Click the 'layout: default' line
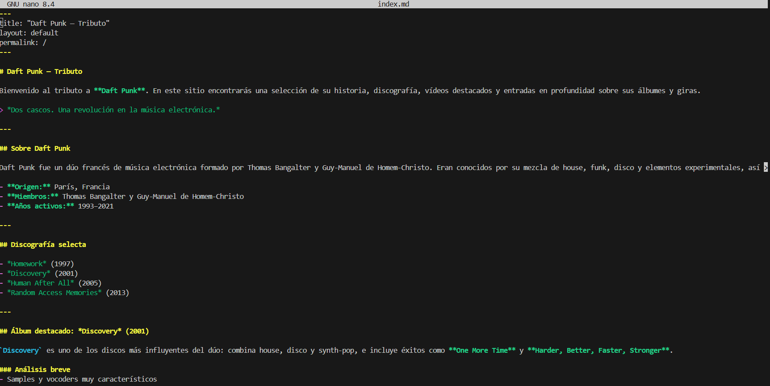This screenshot has width=770, height=386. (29, 33)
